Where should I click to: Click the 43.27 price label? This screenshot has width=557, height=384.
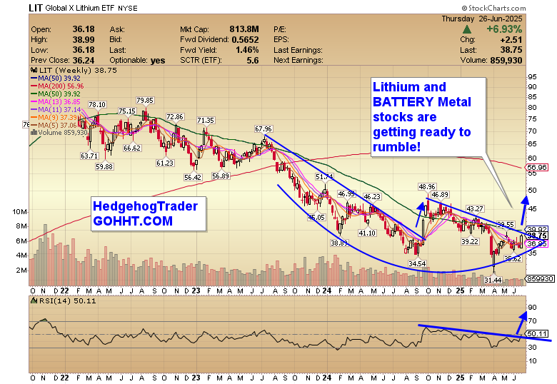pos(475,208)
